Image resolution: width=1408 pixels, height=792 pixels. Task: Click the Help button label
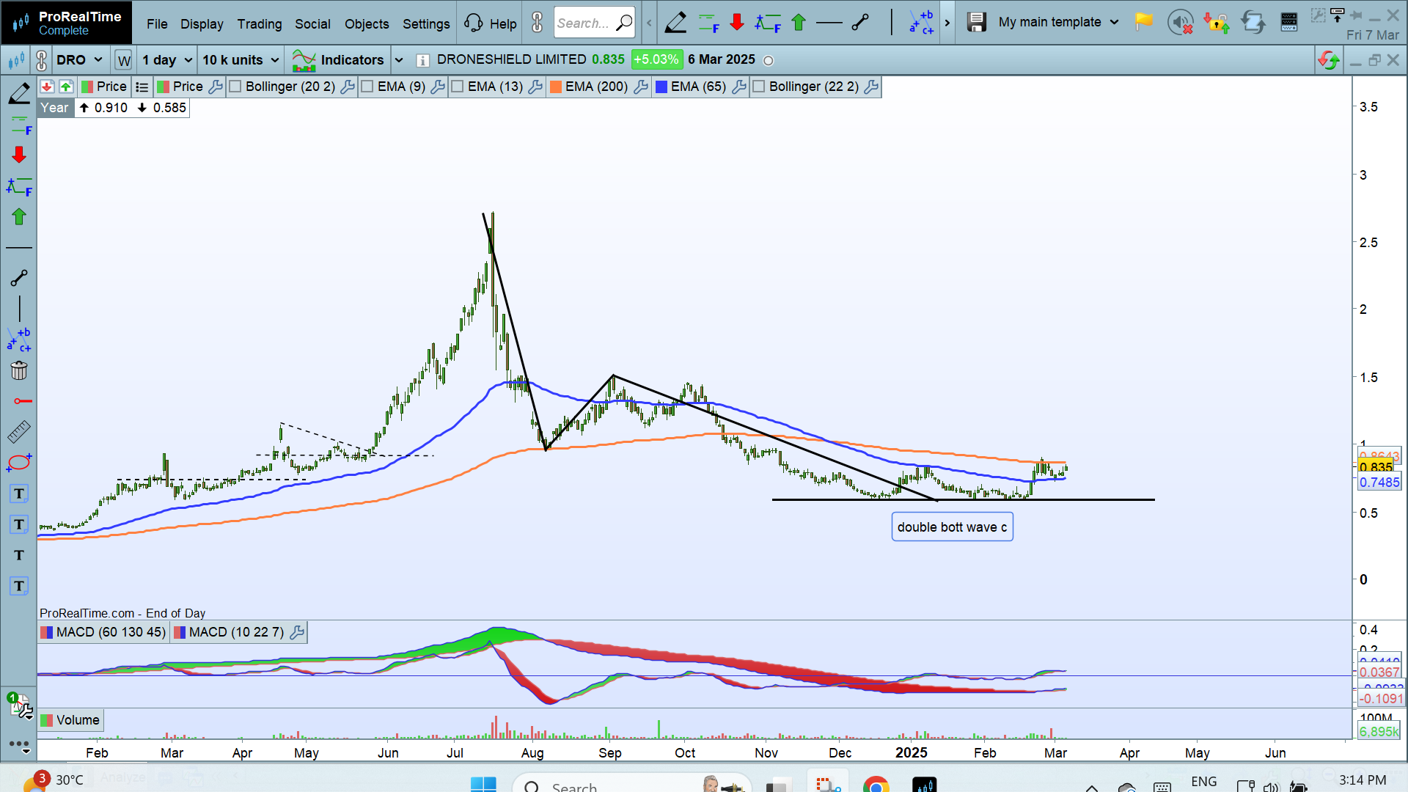(503, 23)
